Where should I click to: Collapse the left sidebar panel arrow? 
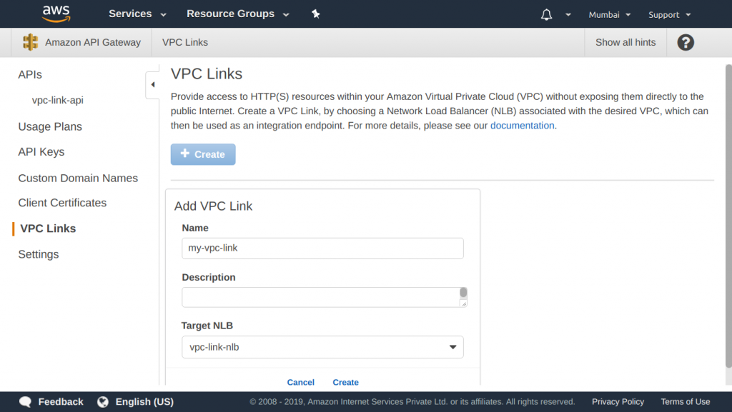pyautogui.click(x=152, y=85)
